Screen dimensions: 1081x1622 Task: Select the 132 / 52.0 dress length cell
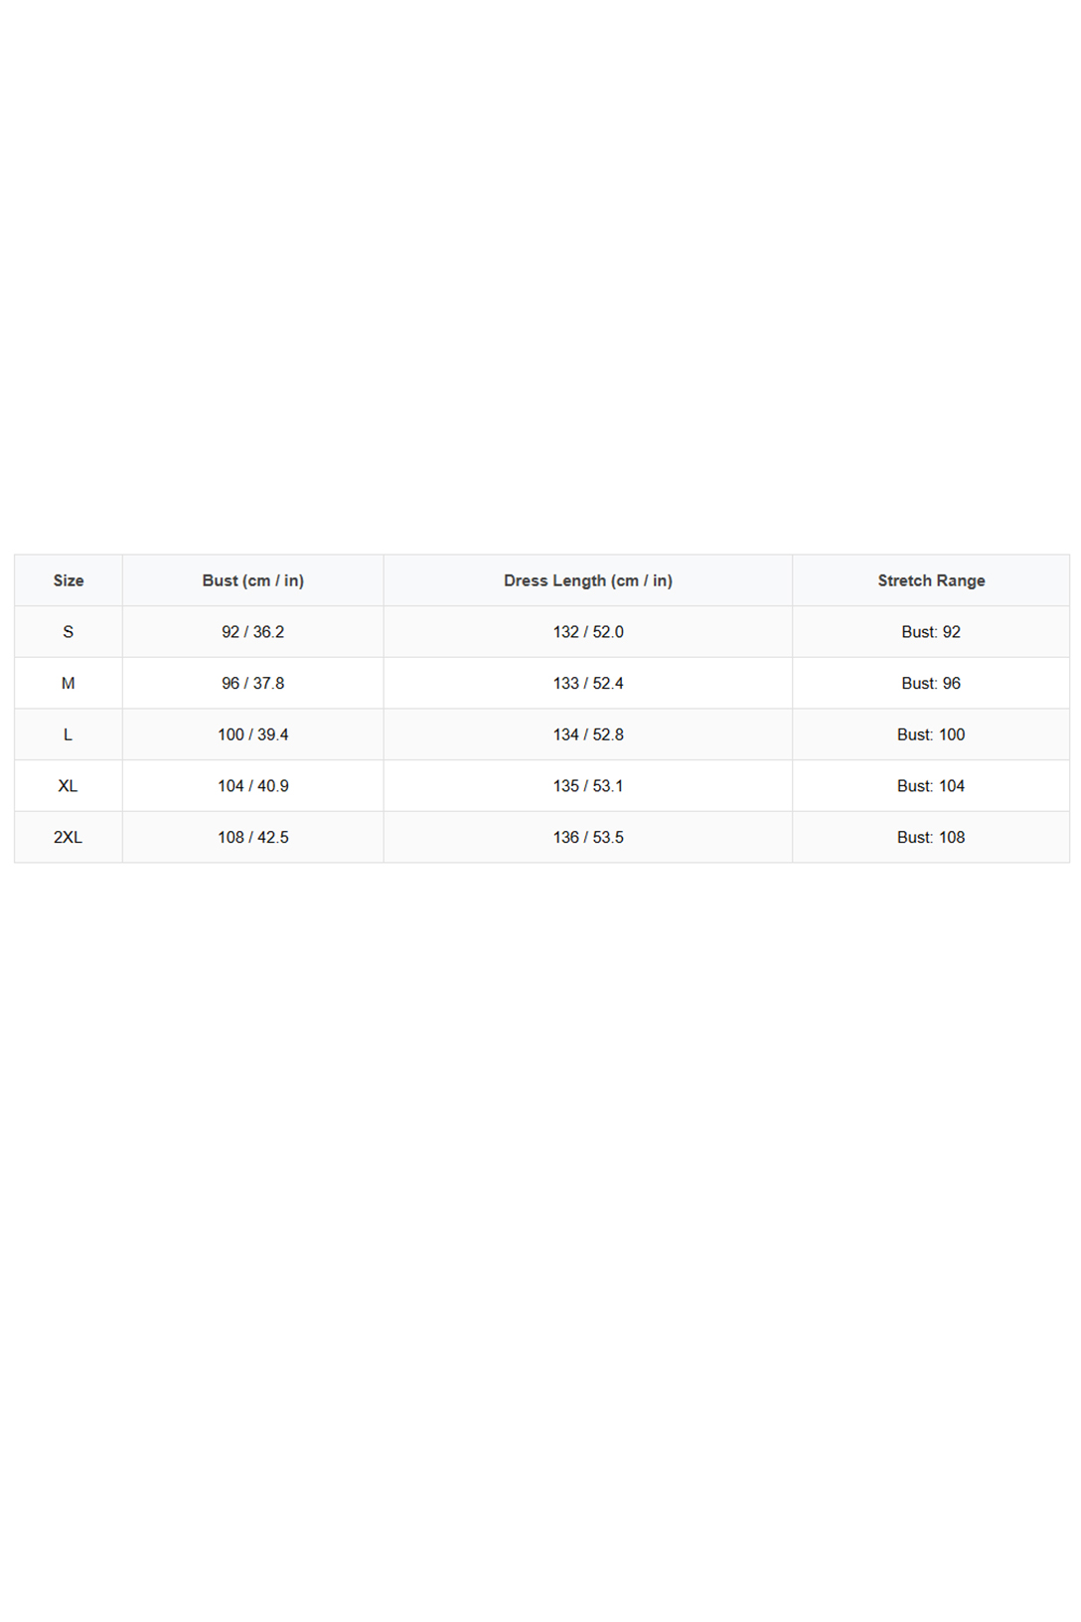pos(587,632)
